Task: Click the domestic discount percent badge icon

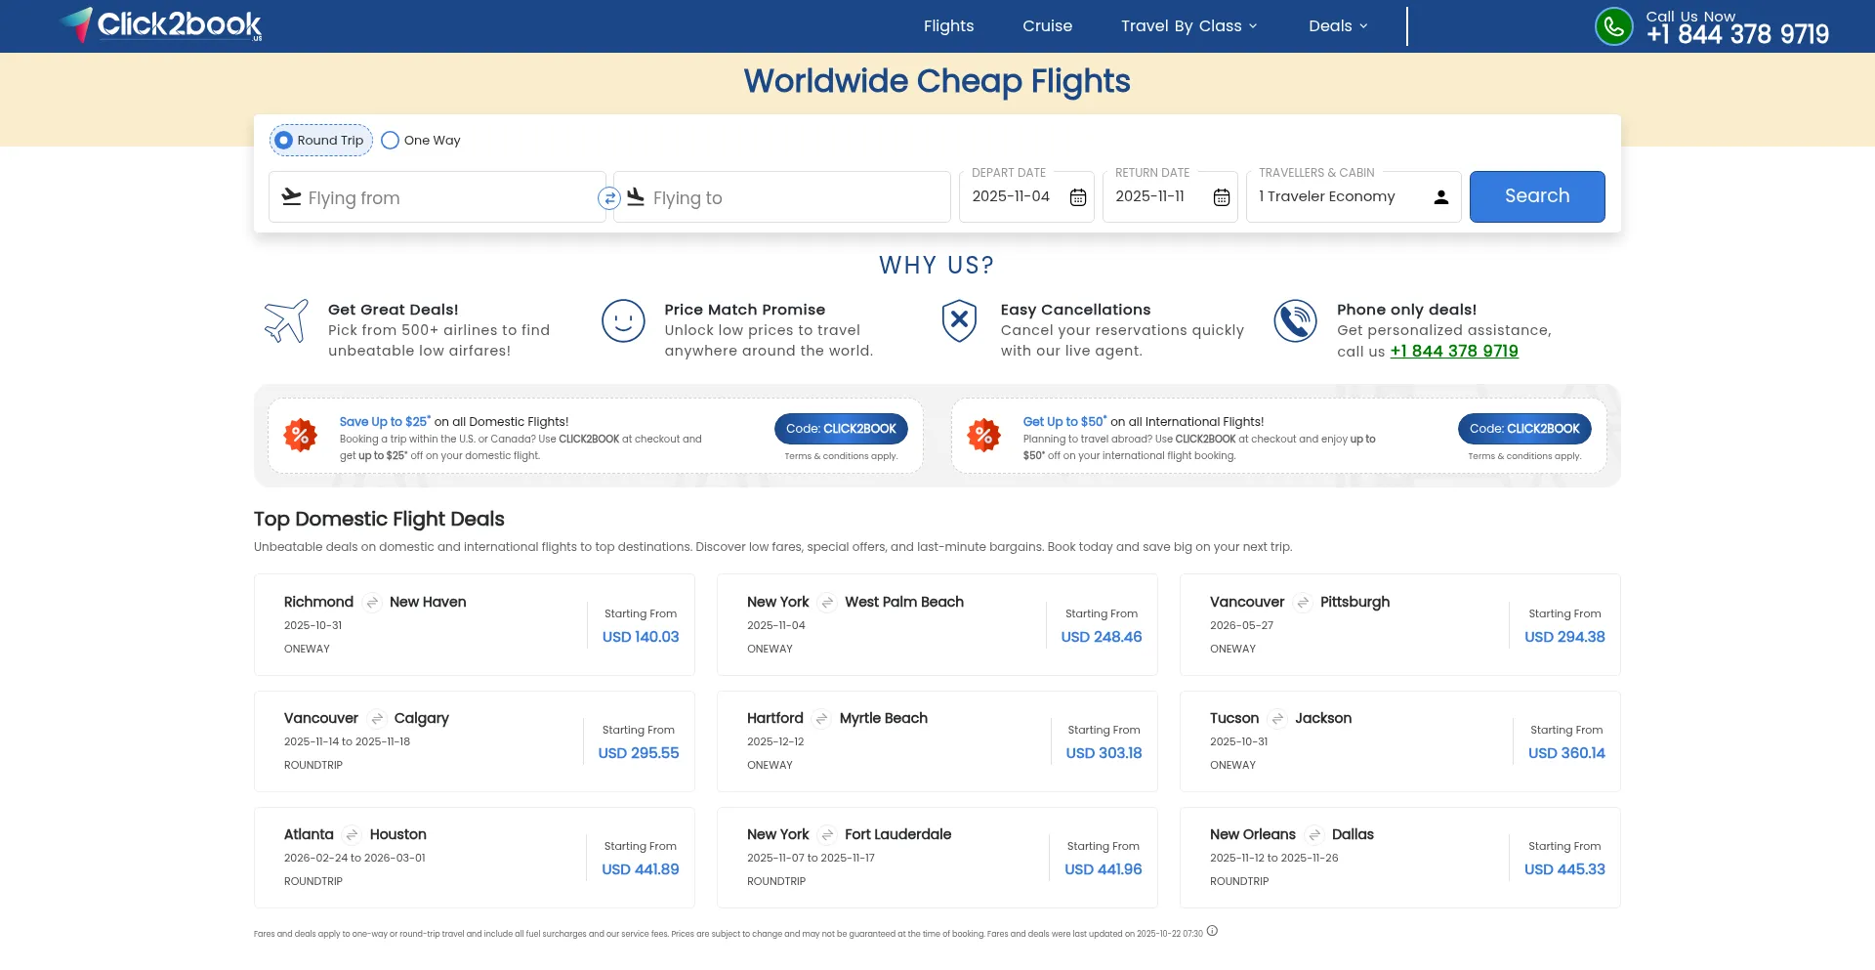Action: tap(301, 436)
